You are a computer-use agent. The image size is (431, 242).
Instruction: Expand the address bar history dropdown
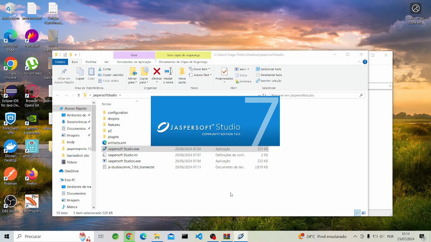coord(259,95)
